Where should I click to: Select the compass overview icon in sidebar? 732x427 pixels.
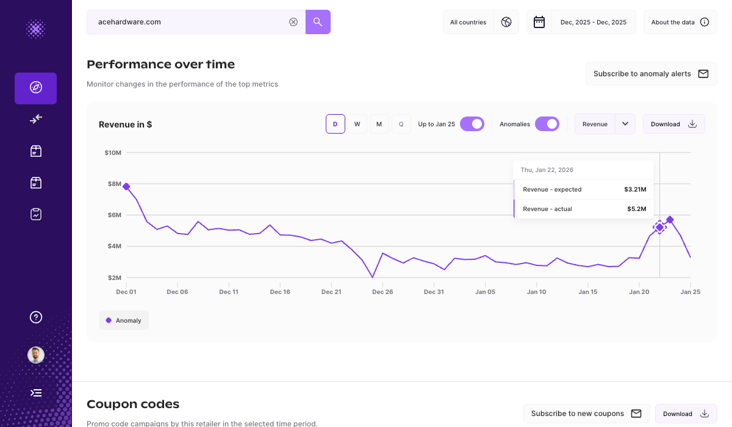pos(35,88)
